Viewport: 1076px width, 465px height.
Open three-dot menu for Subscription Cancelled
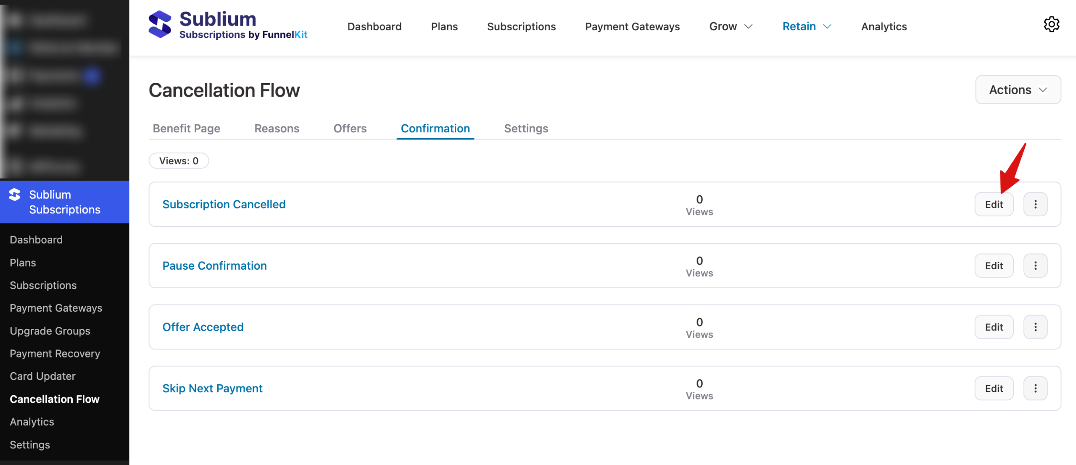[1035, 204]
